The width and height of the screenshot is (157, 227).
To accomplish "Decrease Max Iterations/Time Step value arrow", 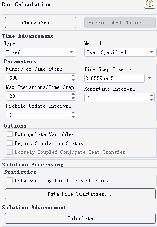I will pos(73,98).
